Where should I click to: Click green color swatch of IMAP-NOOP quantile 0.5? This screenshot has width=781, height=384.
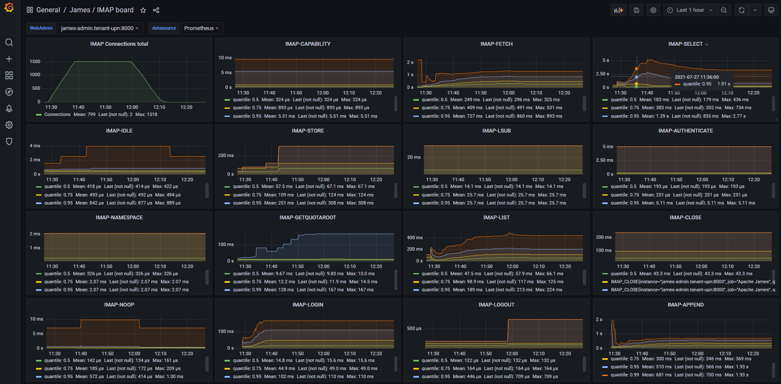click(39, 361)
